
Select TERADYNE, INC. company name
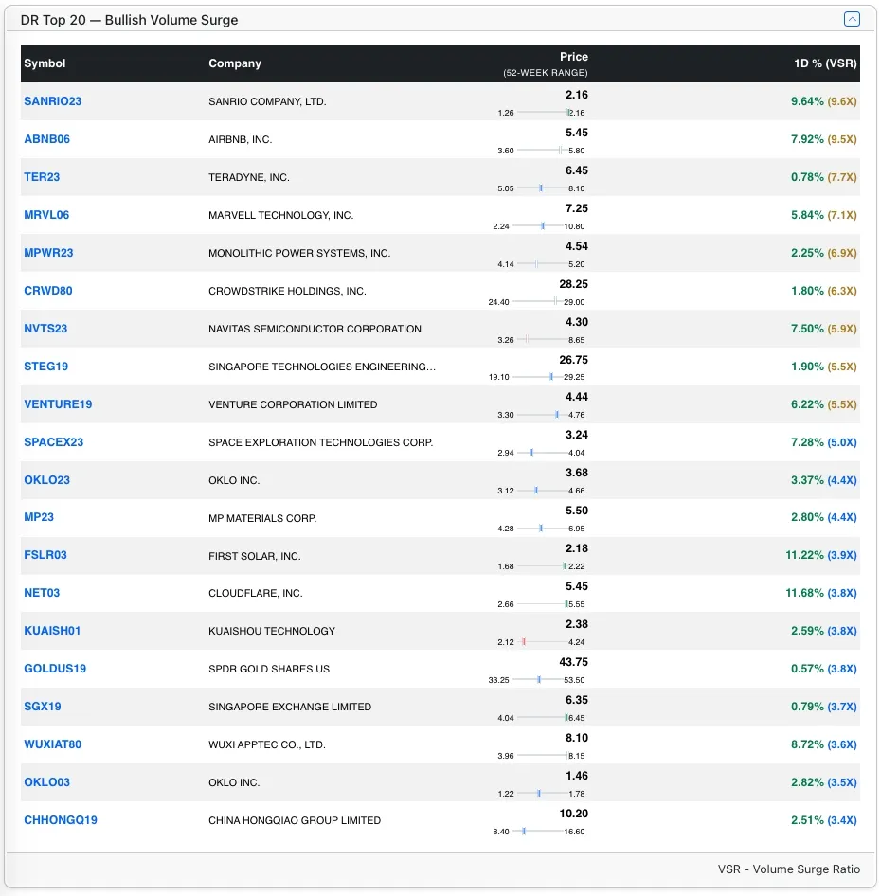[x=249, y=177]
